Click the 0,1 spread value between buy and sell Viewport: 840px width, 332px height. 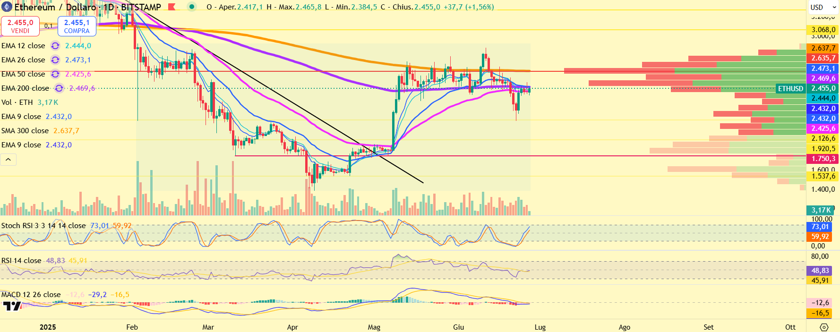coord(49,26)
